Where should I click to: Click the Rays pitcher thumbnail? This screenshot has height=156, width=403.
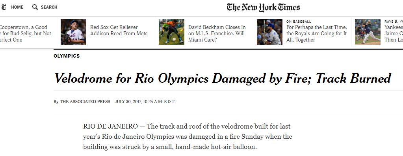point(368,32)
